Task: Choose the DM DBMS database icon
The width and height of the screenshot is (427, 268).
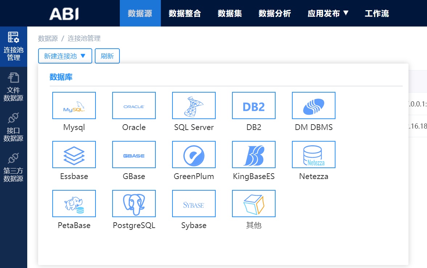Action: coord(314,105)
